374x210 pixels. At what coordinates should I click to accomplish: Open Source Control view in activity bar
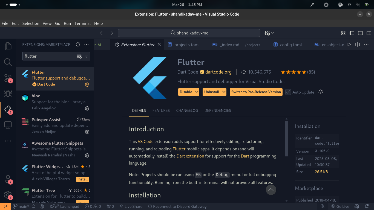(x=8, y=78)
